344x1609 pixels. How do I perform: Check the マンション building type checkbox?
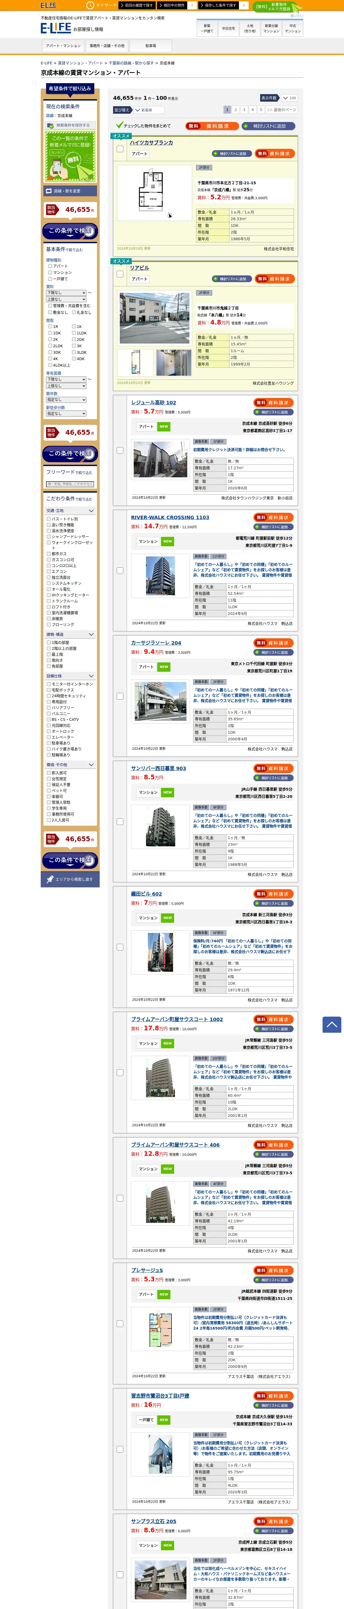(x=50, y=272)
